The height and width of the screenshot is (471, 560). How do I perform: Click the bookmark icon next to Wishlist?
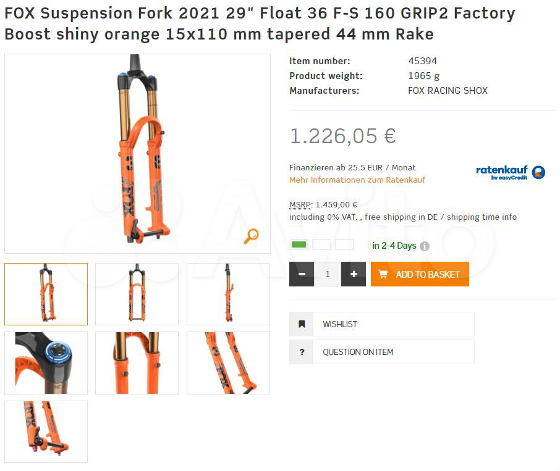click(x=302, y=324)
